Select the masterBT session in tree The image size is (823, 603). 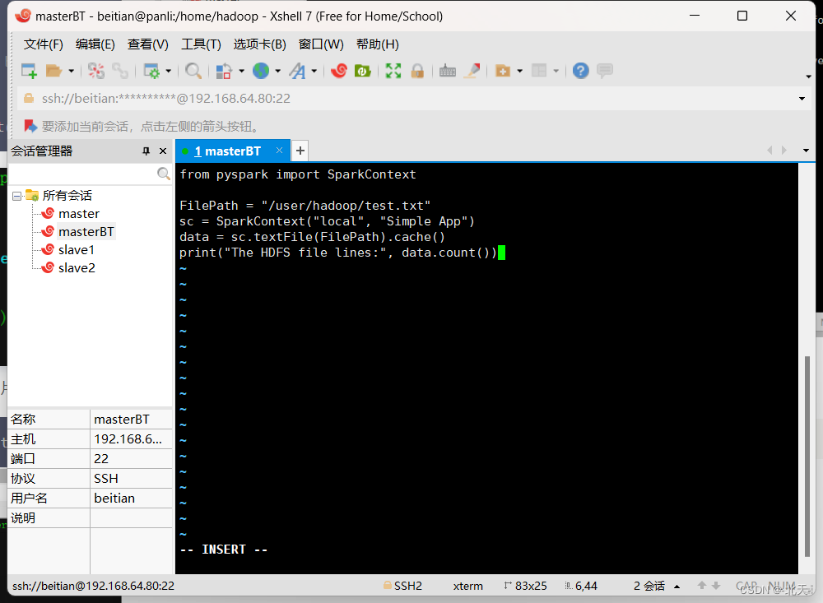86,231
